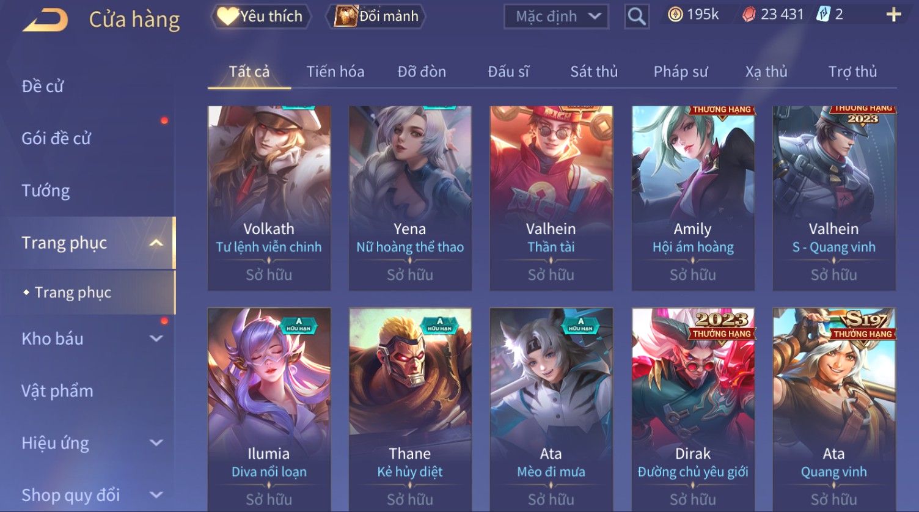Open the search magnifier icon
Viewport: 919px width, 512px height.
(636, 16)
